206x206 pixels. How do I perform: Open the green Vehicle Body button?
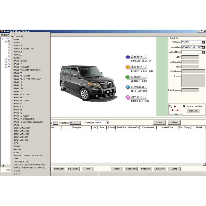click(x=136, y=77)
